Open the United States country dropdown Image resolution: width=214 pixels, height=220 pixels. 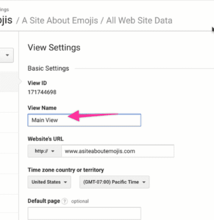(x=49, y=182)
